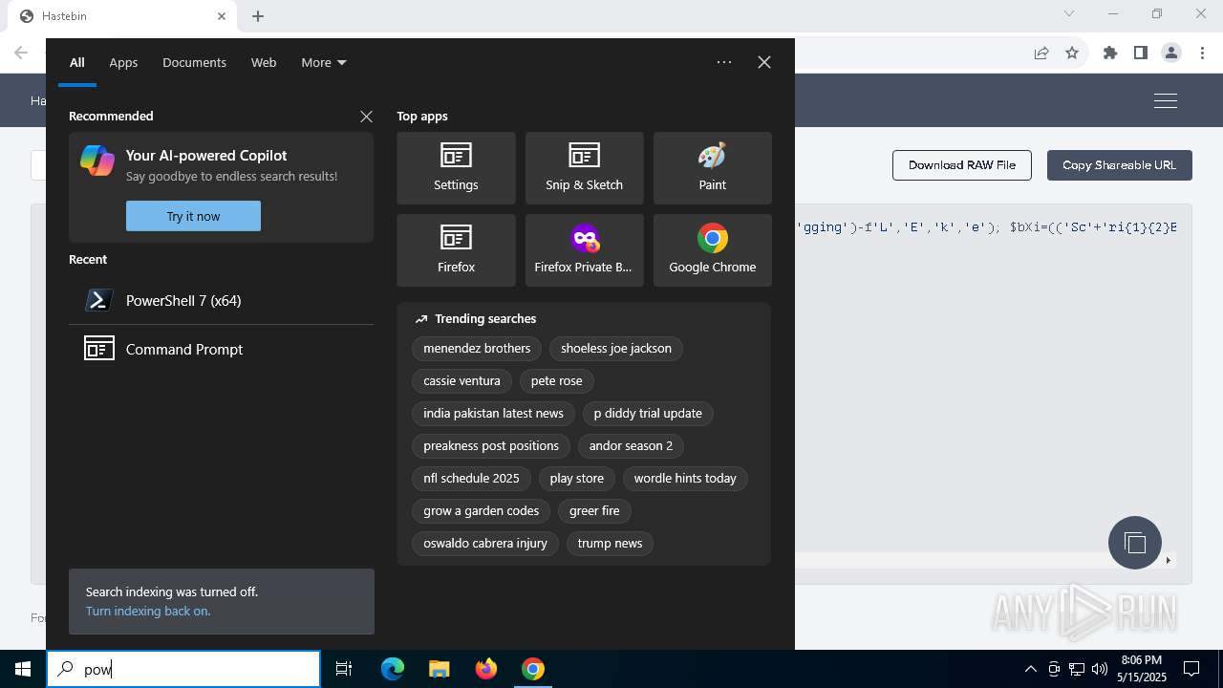Close the search panel
Screen dimensions: 1223x688
(x=763, y=62)
